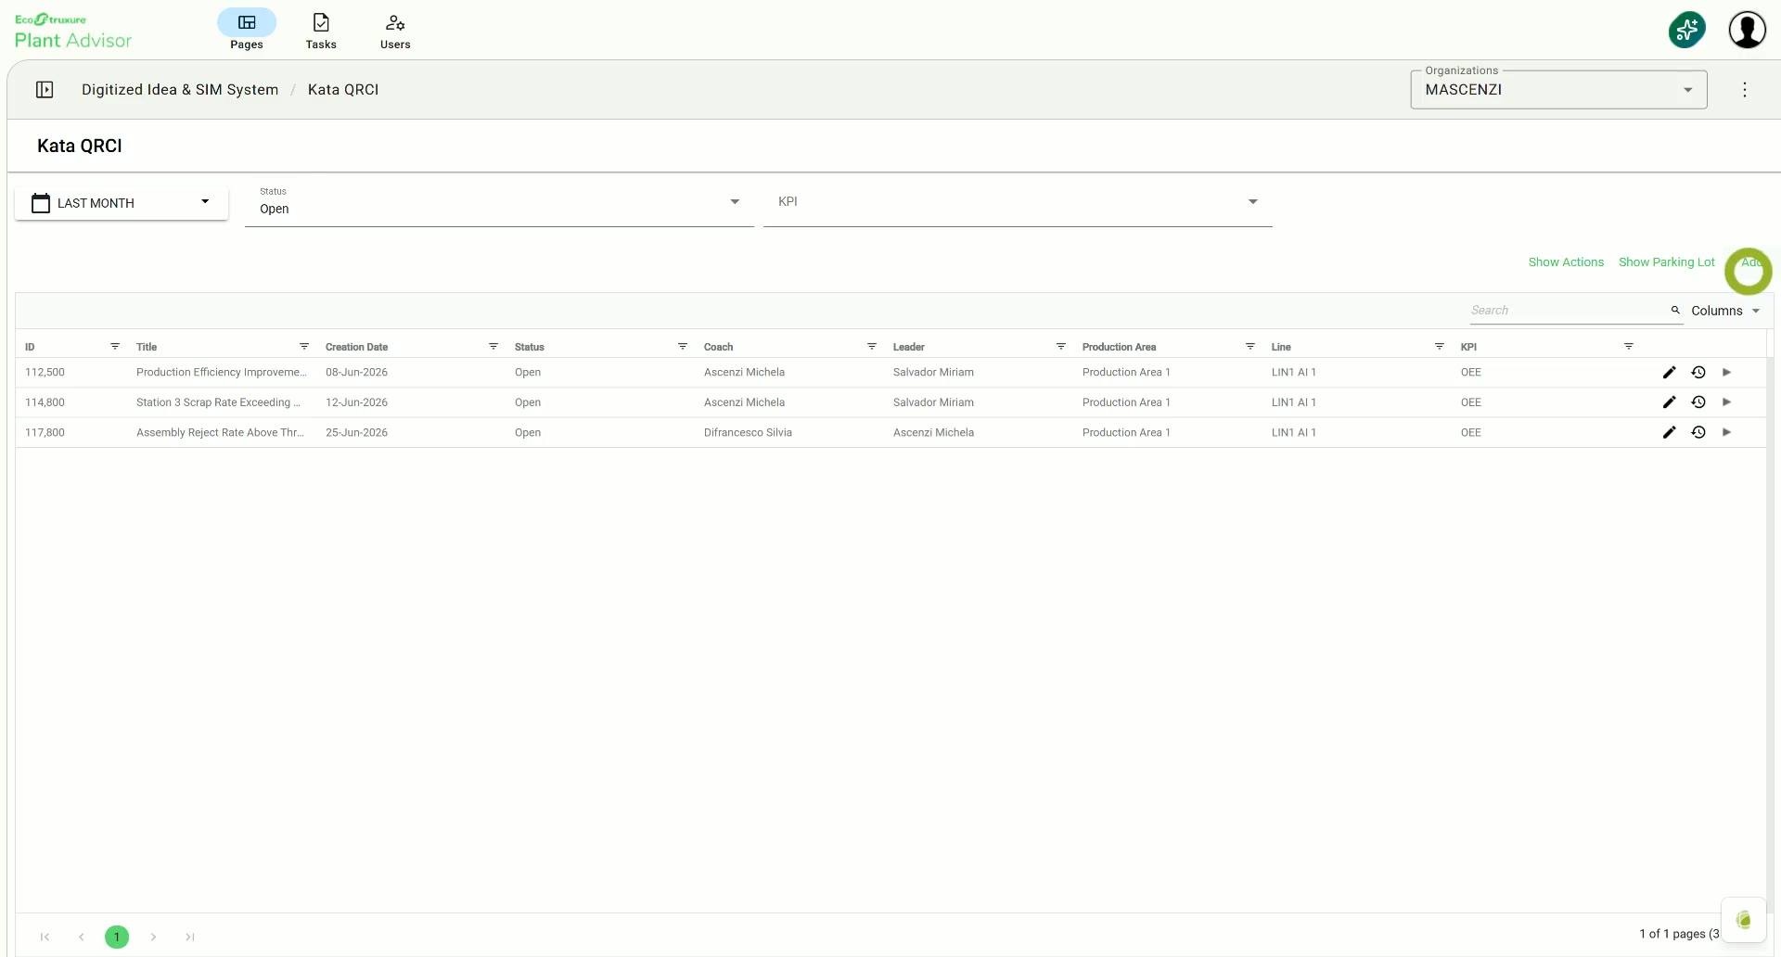Select the Assembly Reject Rate Above Thr... row title
The height and width of the screenshot is (957, 1781).
tap(220, 432)
